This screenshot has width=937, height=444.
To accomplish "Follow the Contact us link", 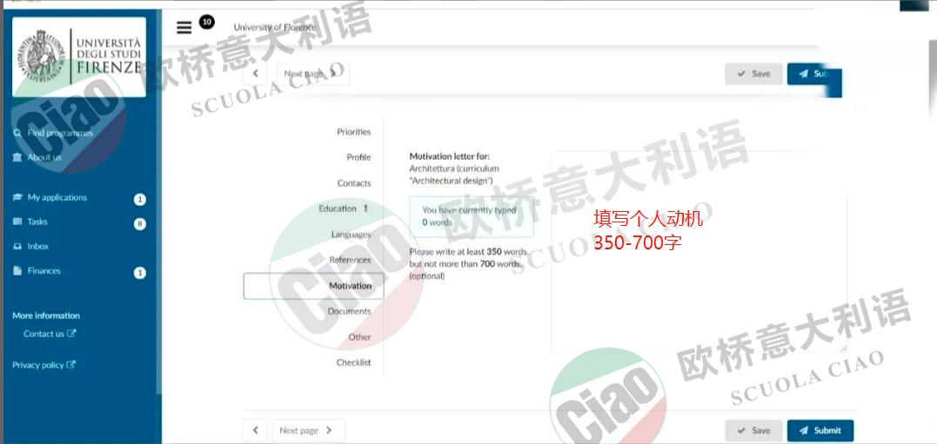I will pos(50,335).
